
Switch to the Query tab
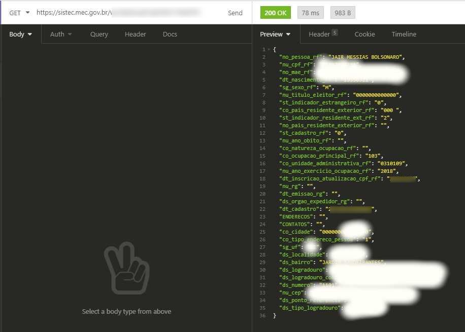99,34
